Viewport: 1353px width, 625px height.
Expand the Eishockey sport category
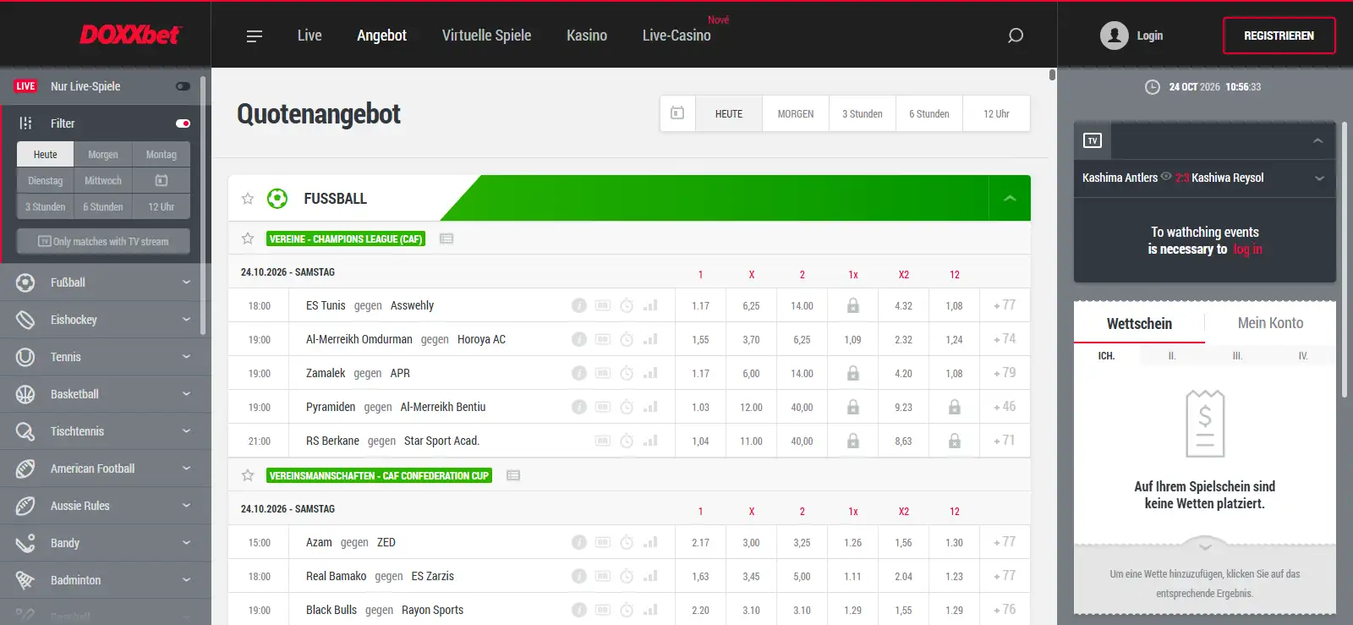(x=106, y=320)
